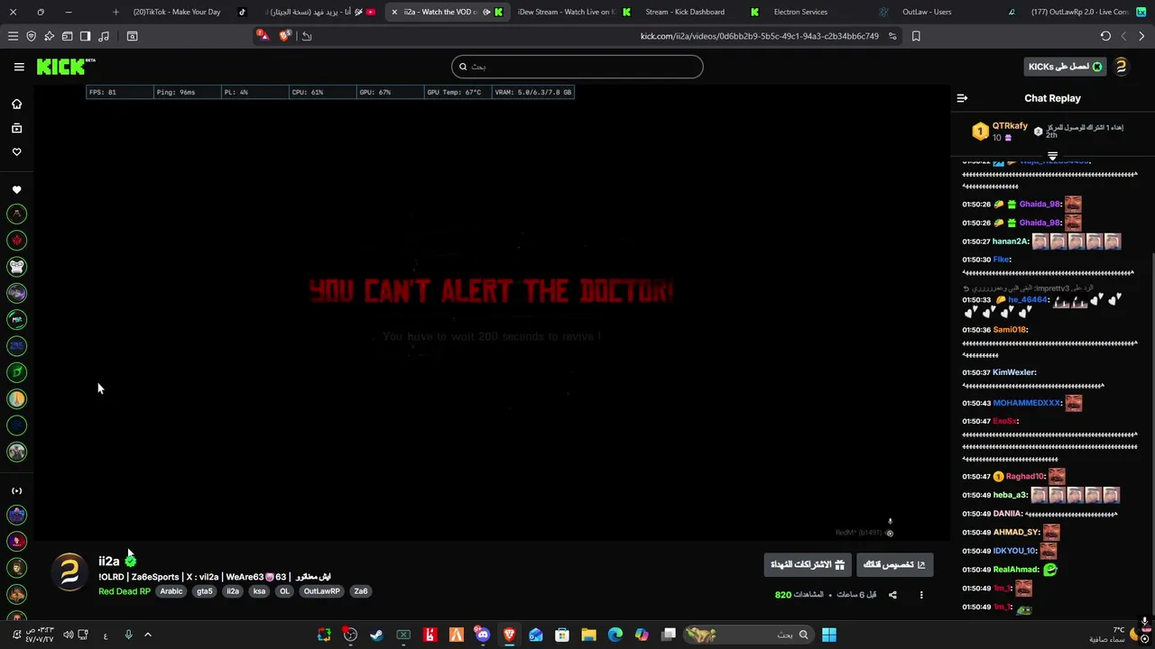Click username Raghad10 in chat
The image size is (1155, 649).
click(x=1025, y=477)
